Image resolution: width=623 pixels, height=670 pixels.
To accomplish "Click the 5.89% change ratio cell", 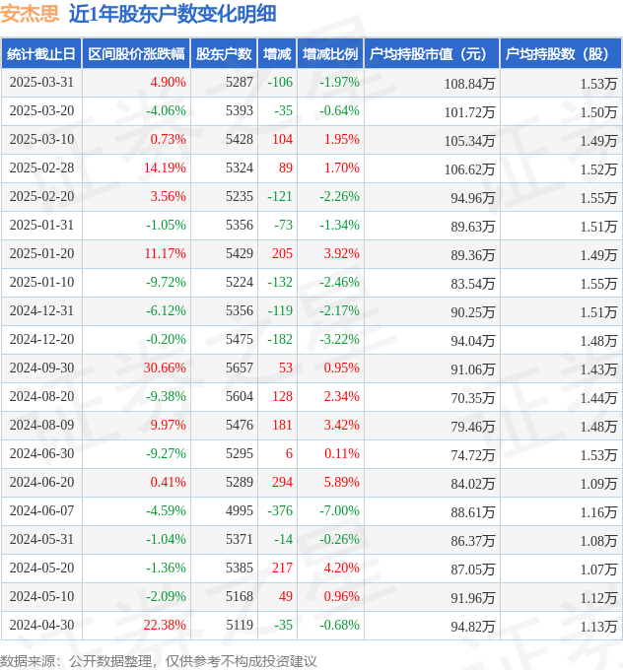I will (341, 482).
